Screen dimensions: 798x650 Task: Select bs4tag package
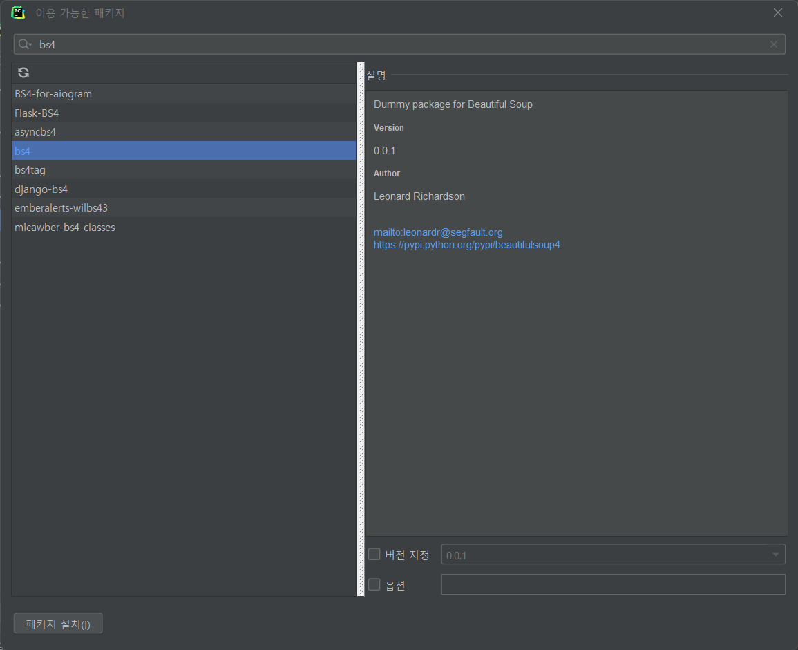click(184, 170)
